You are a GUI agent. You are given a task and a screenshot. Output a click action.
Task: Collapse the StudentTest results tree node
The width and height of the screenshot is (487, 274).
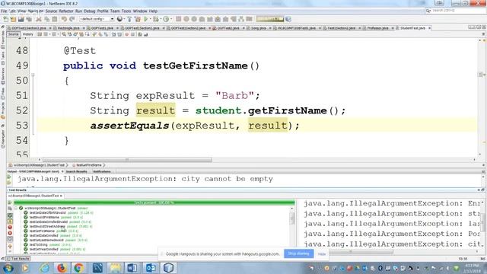coord(16,208)
